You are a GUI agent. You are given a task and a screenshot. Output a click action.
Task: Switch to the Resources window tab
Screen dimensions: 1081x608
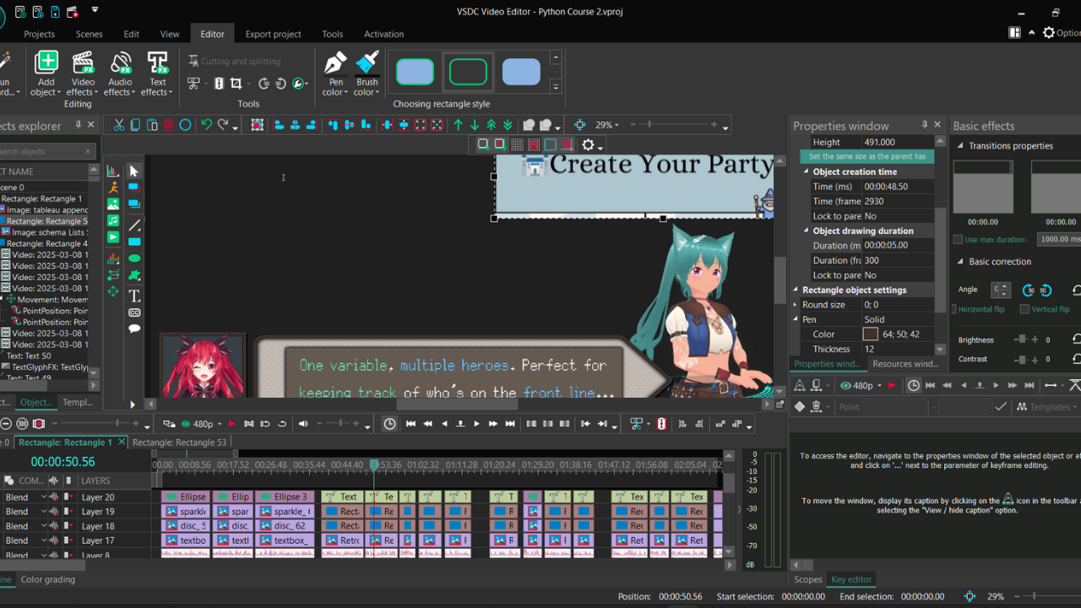(x=904, y=364)
